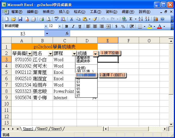175x138 pixels.
Task: Click the AutoSum sigma icon
Action: point(131,19)
